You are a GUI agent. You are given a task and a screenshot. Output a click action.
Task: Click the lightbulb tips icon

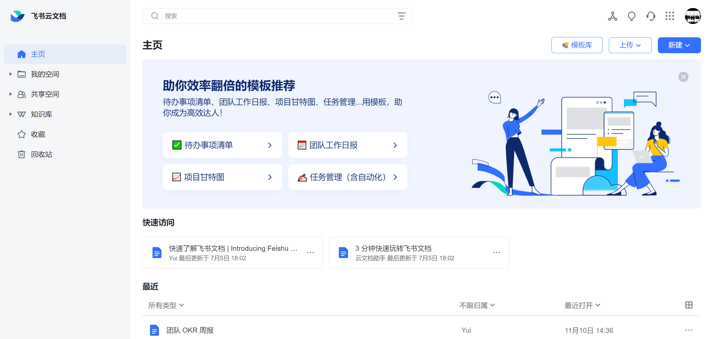[631, 16]
